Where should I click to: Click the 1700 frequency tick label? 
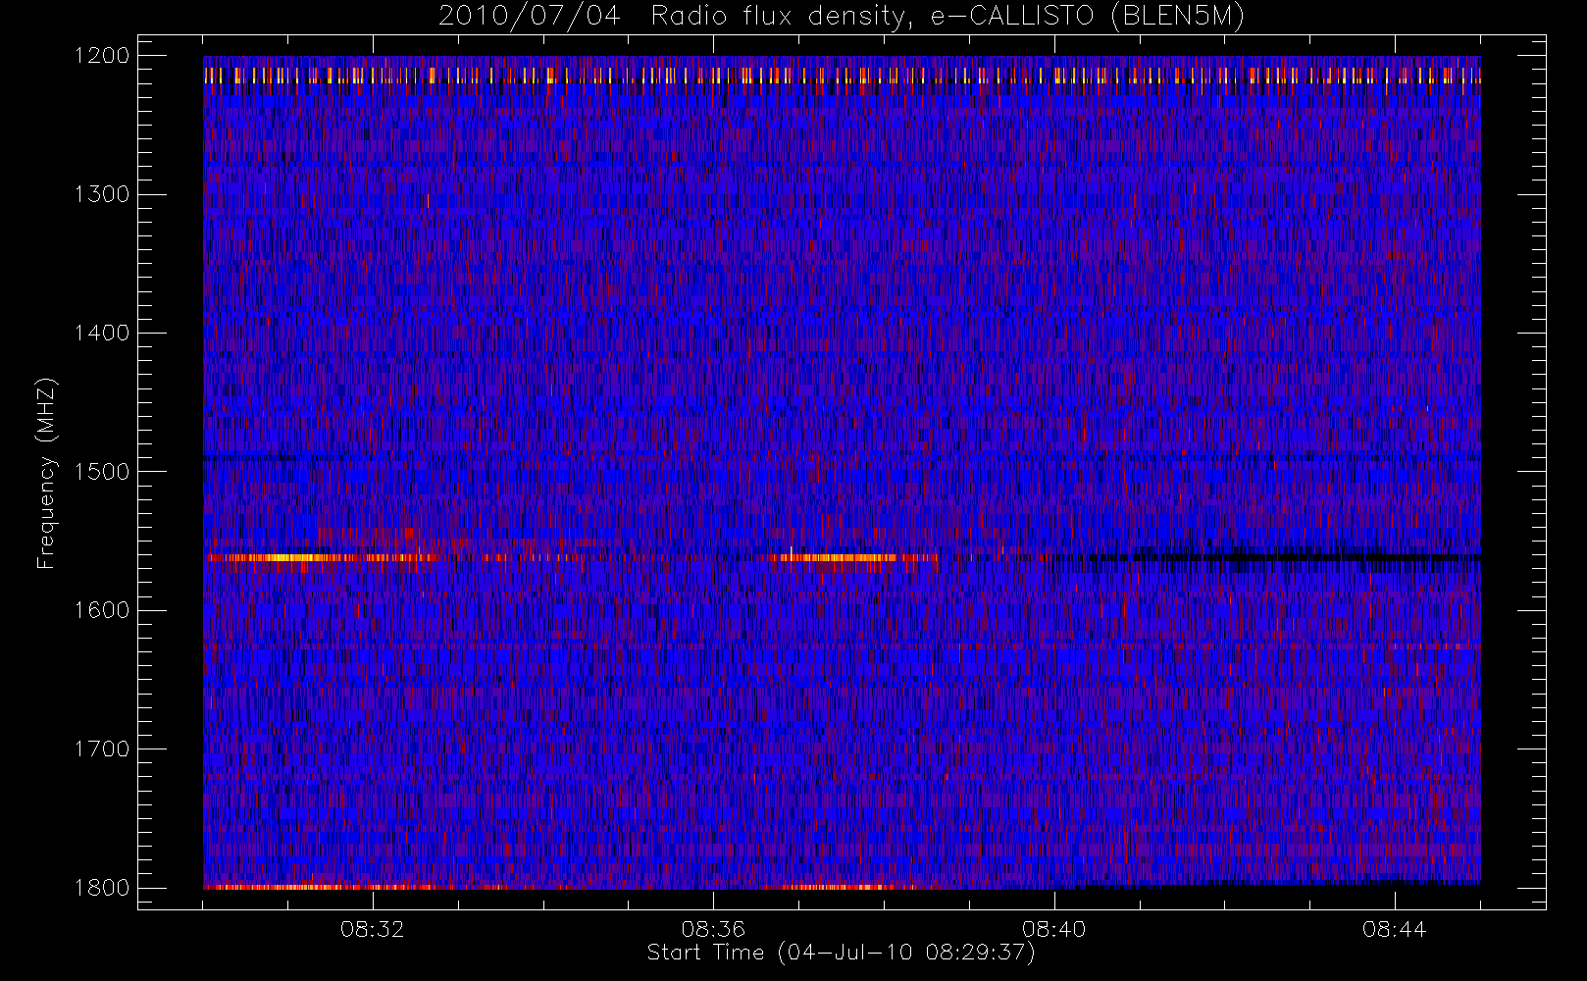[102, 749]
